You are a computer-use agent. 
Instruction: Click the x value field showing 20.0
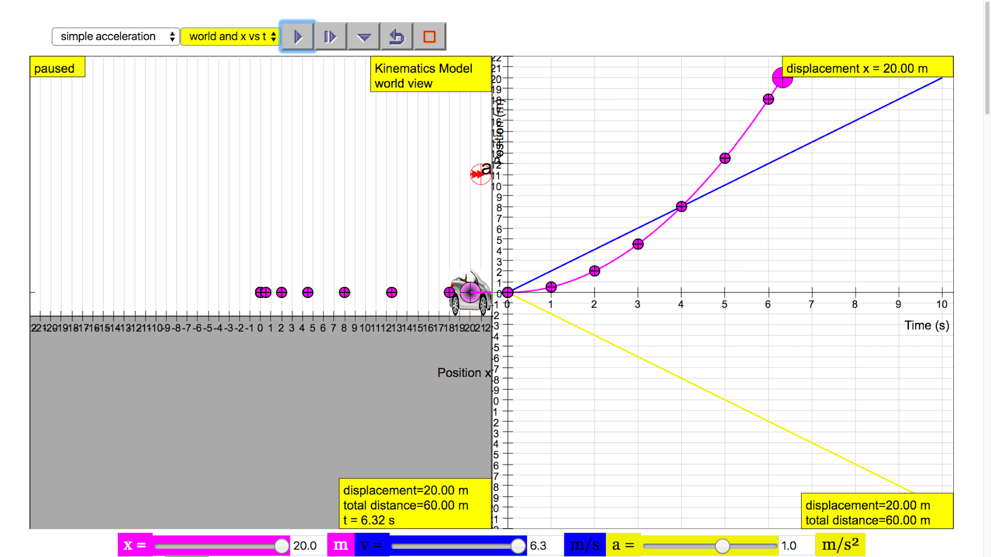307,545
